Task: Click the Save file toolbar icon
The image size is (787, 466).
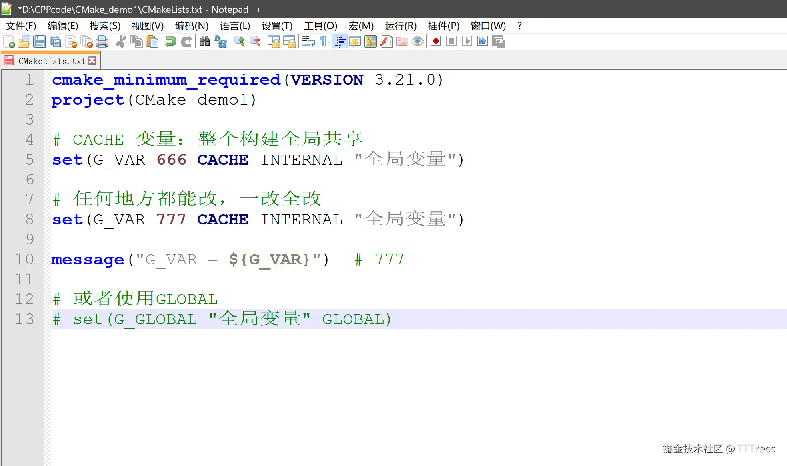Action: (40, 42)
